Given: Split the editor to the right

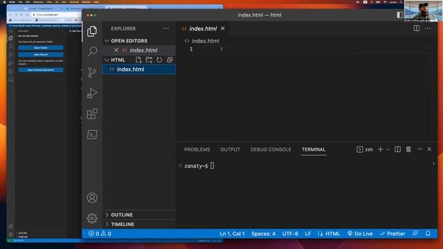Looking at the screenshot, I should coord(417,28).
